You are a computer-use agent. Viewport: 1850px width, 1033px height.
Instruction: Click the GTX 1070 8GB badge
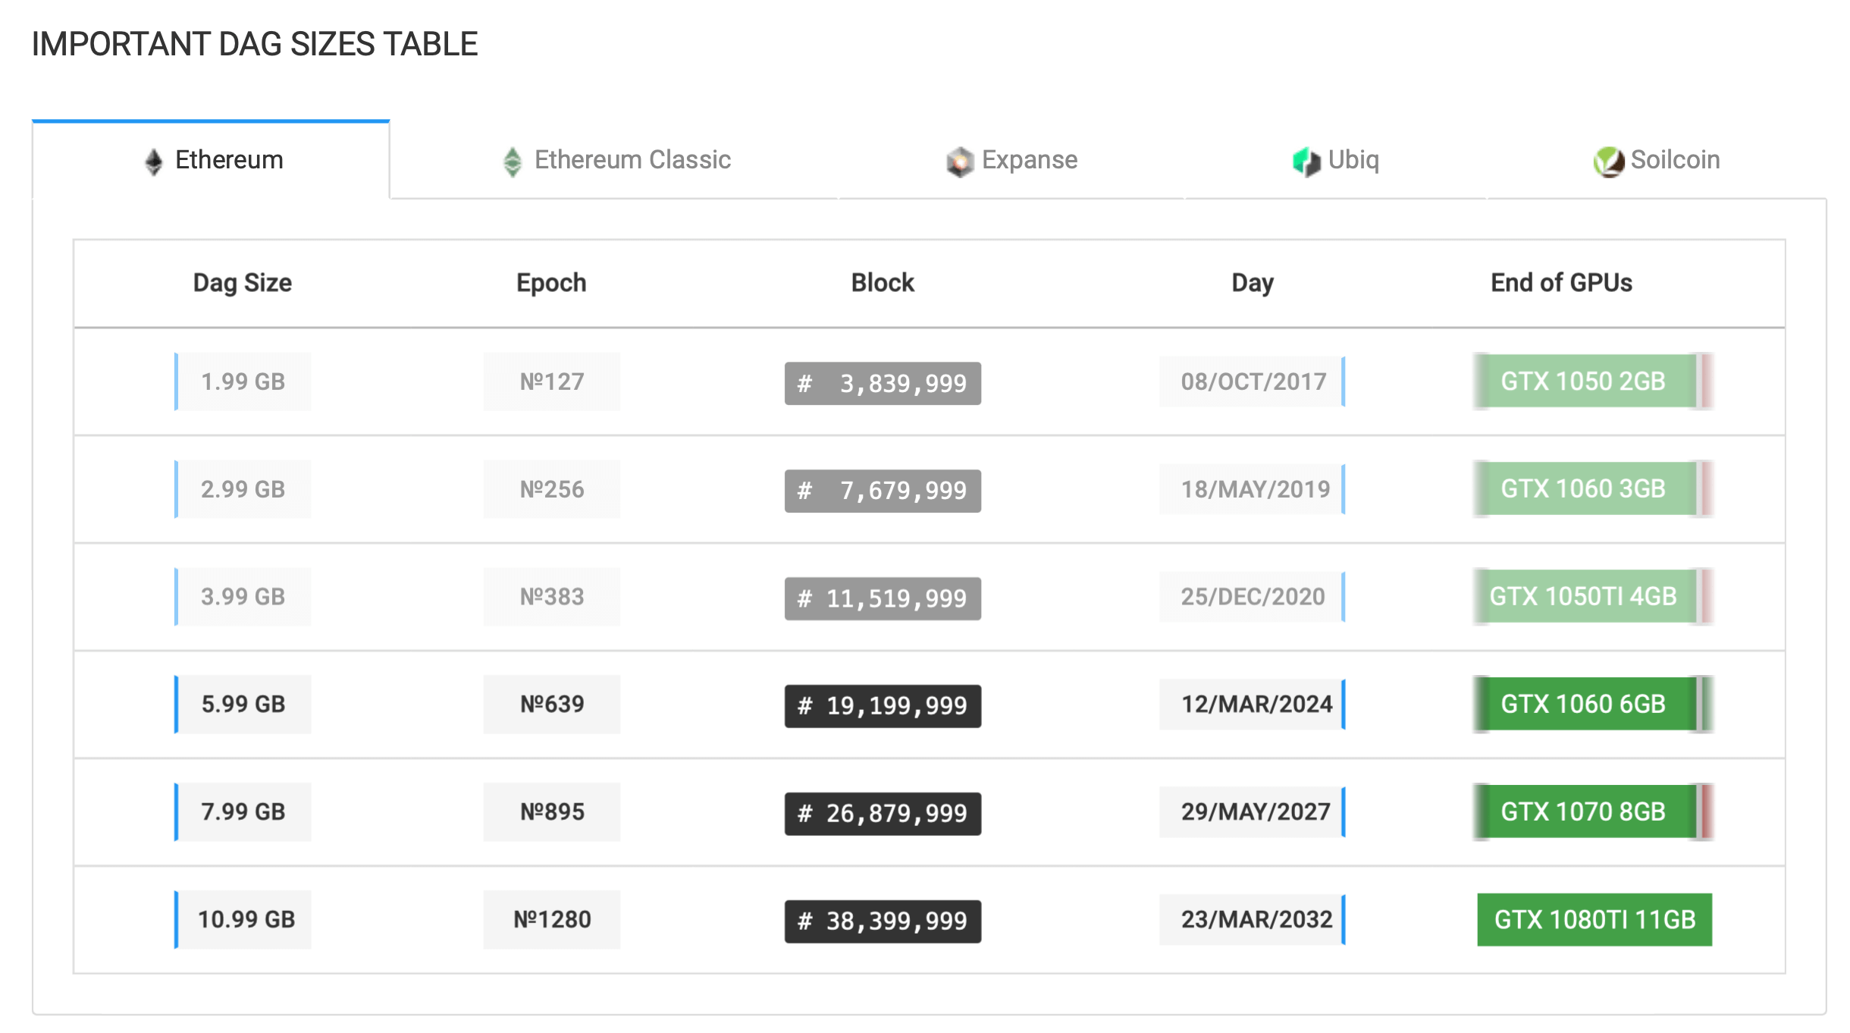[1583, 812]
